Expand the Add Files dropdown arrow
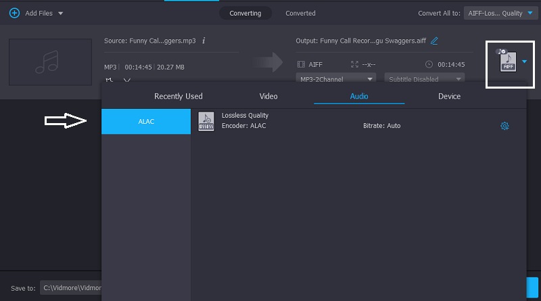This screenshot has height=301, width=541. point(61,14)
